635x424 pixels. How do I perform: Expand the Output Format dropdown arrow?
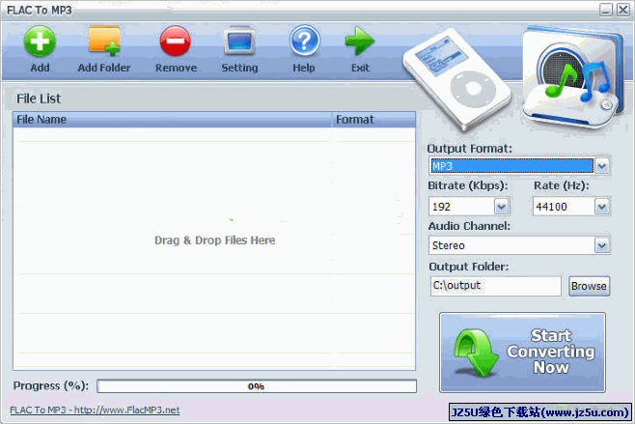(x=602, y=166)
